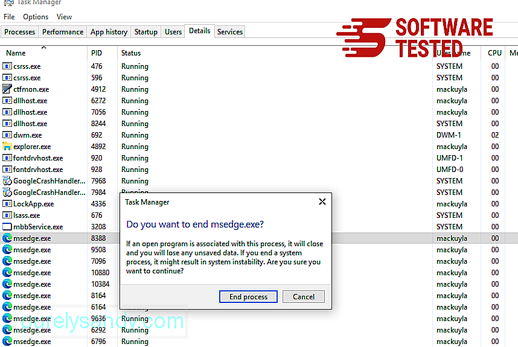
Task: Select the lsass.exe process name
Action: tap(27, 215)
